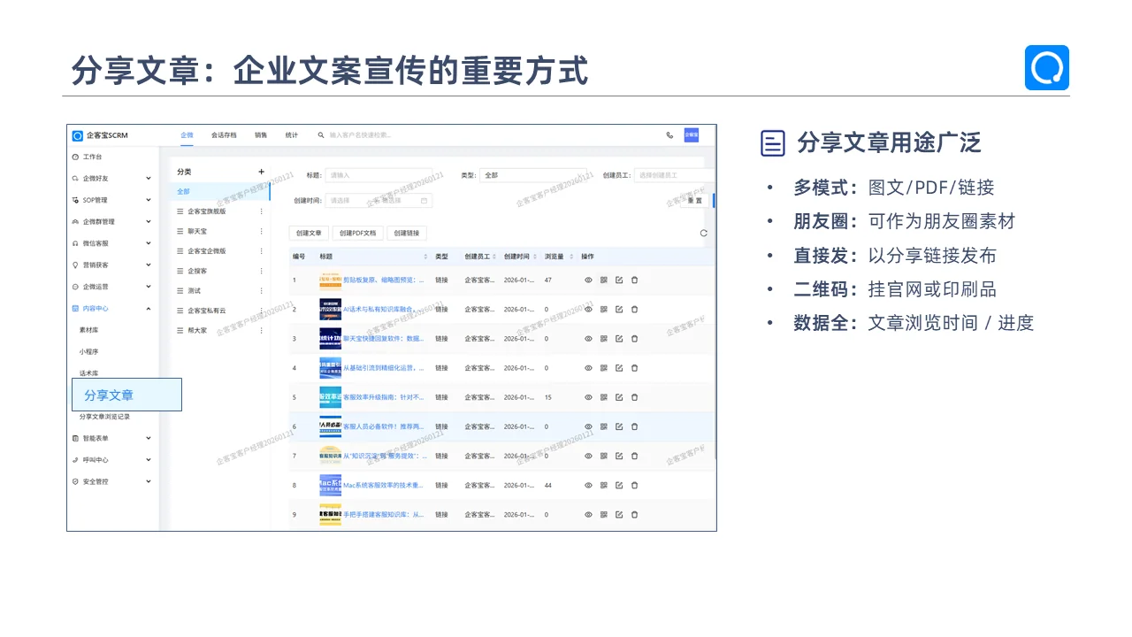
Task: Click the search magnifier icon in top bar
Action: pos(321,135)
